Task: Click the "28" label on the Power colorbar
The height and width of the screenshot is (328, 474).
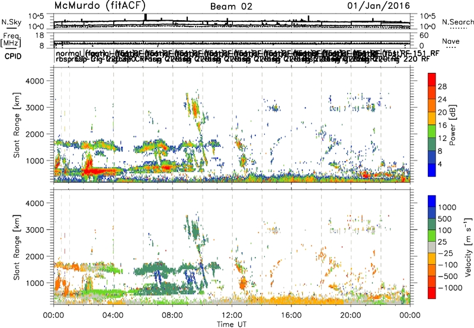Action: (x=442, y=86)
